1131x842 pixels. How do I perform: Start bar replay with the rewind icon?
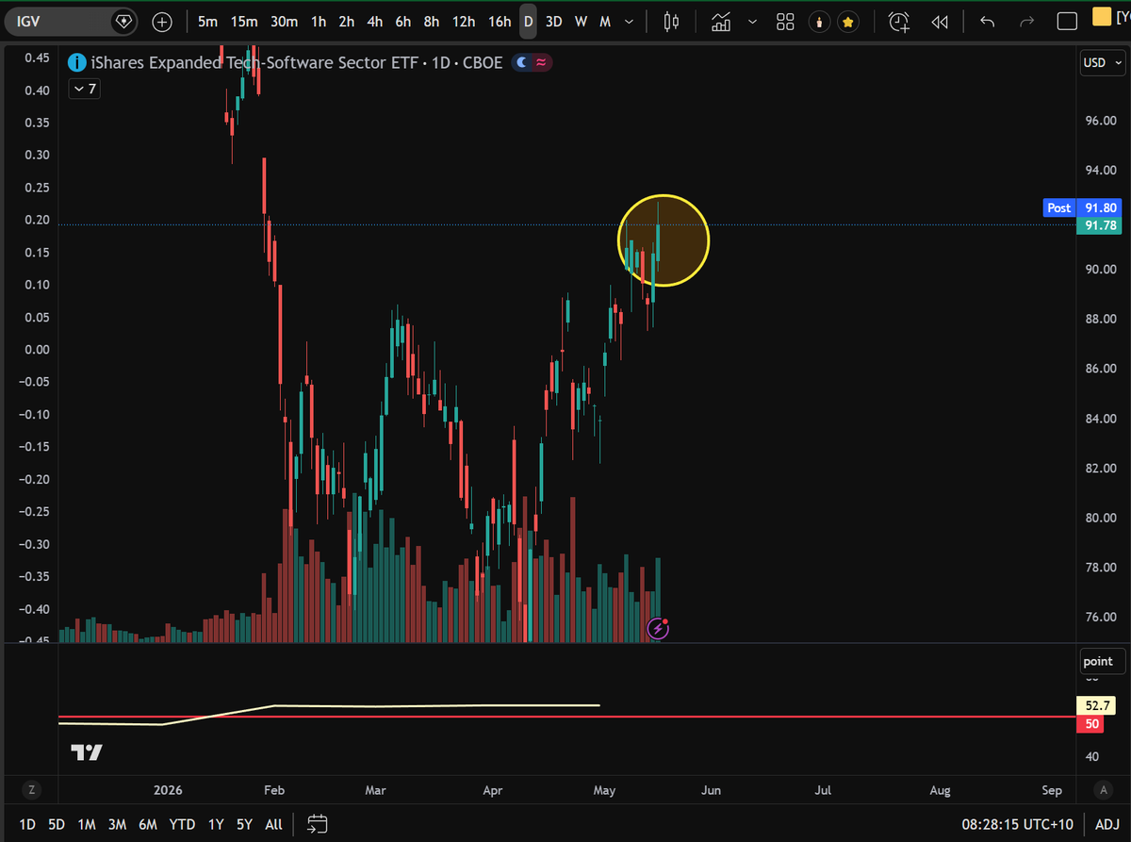[x=939, y=21]
